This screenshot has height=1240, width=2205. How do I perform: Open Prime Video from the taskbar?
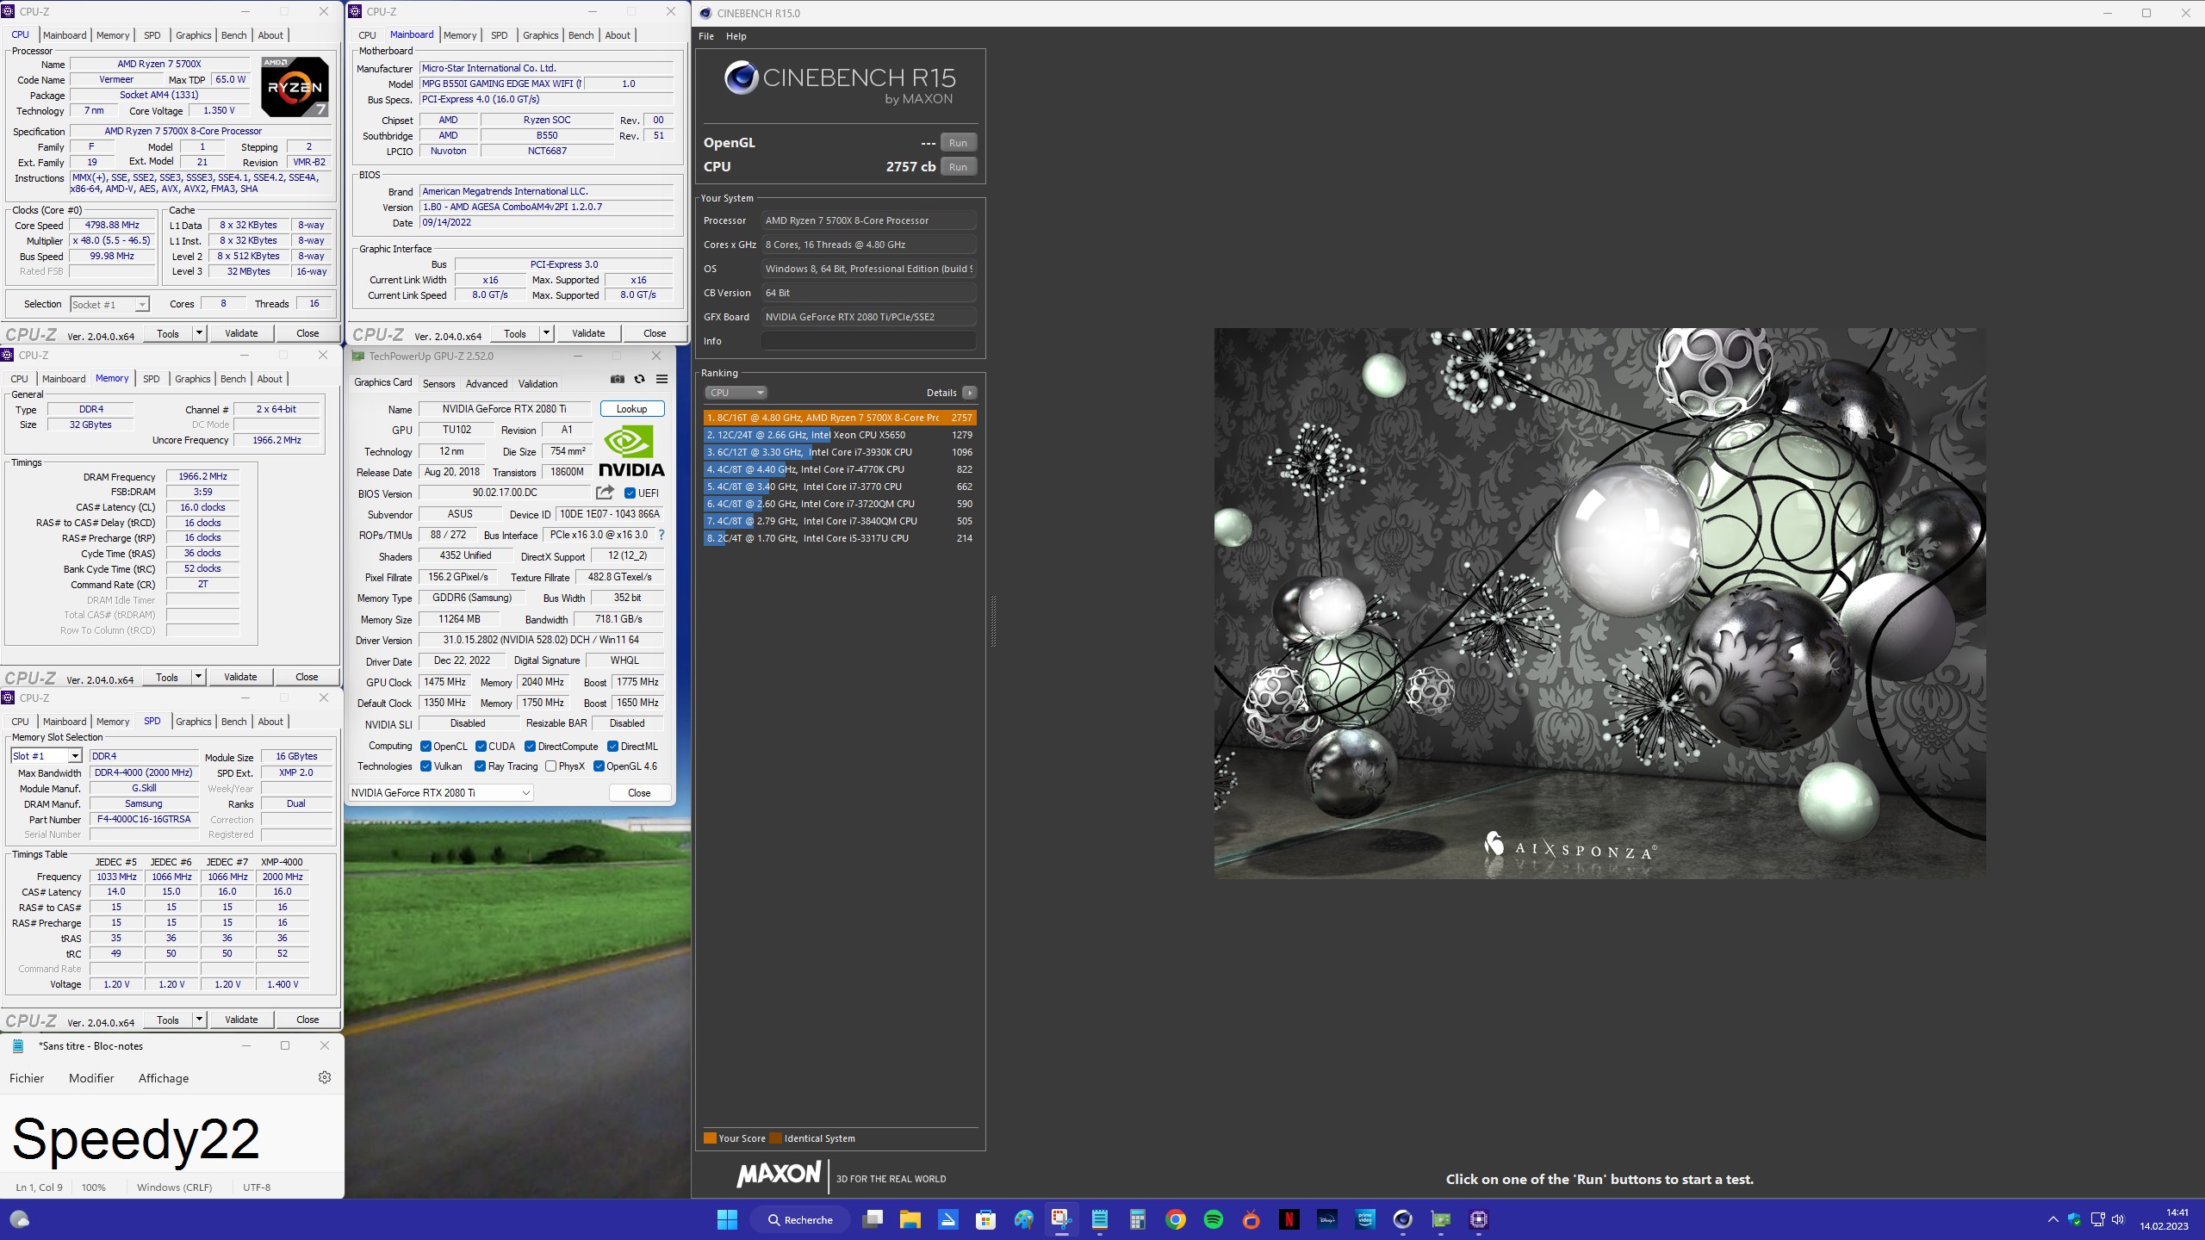click(x=1365, y=1219)
